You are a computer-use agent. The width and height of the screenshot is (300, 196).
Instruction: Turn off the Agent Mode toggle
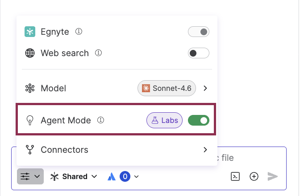pyautogui.click(x=199, y=120)
